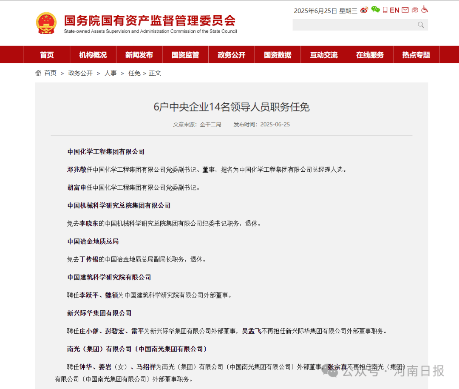Open the accessibility wheelchair icon
Image resolution: width=459 pixels, height=389 pixels.
(x=425, y=10)
